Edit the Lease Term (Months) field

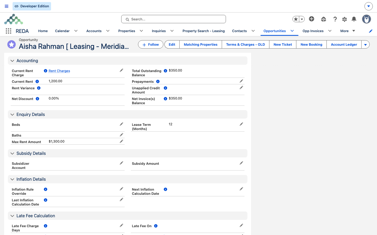pyautogui.click(x=241, y=124)
